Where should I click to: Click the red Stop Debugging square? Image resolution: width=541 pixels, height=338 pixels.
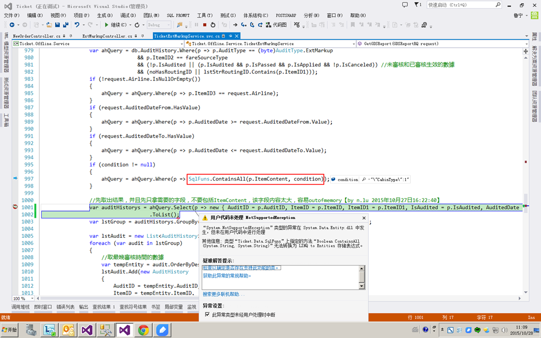coord(204,25)
